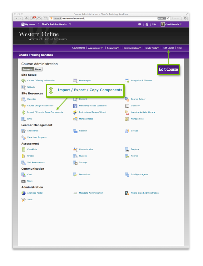Select the Widgets icon

23,87
